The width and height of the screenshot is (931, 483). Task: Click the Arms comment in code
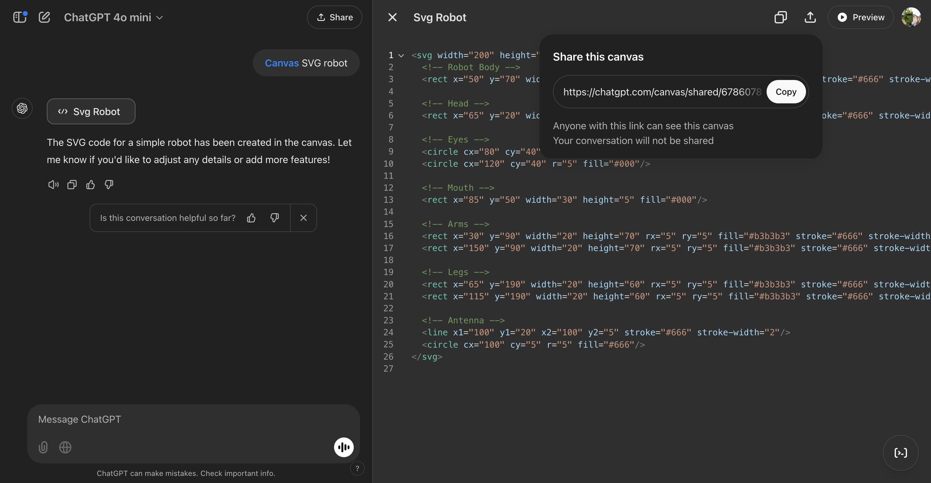(455, 224)
